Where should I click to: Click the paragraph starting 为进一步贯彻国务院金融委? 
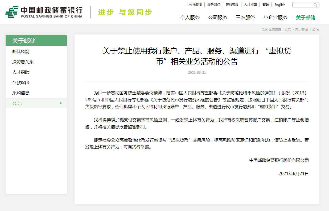click(197, 100)
